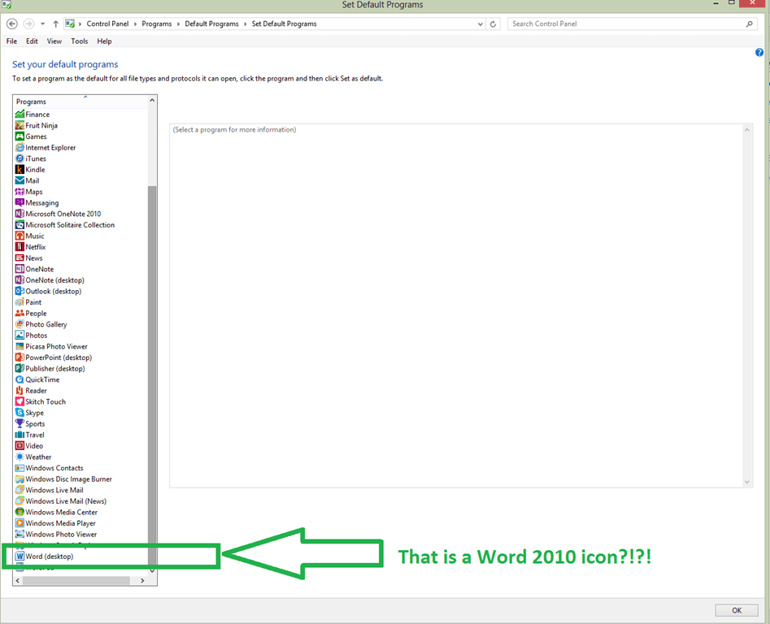Navigate to Programs breadcrumb
This screenshot has height=624, width=770.
point(157,24)
